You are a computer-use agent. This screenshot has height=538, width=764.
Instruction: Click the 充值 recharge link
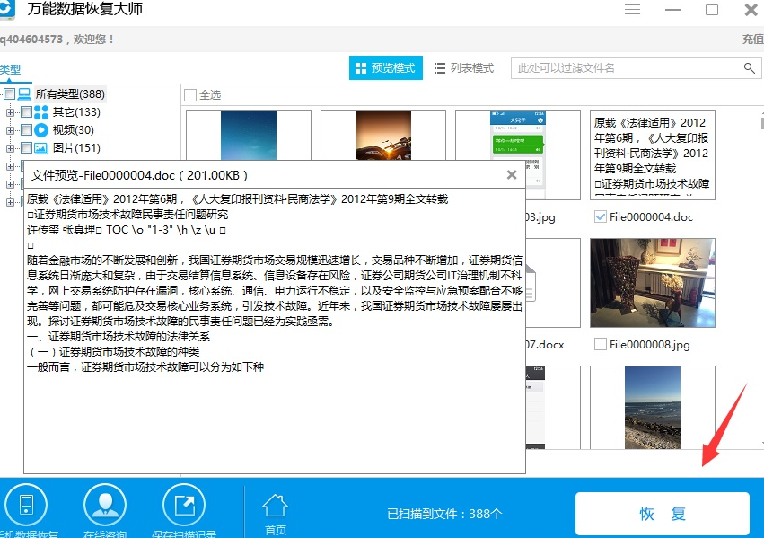(754, 40)
